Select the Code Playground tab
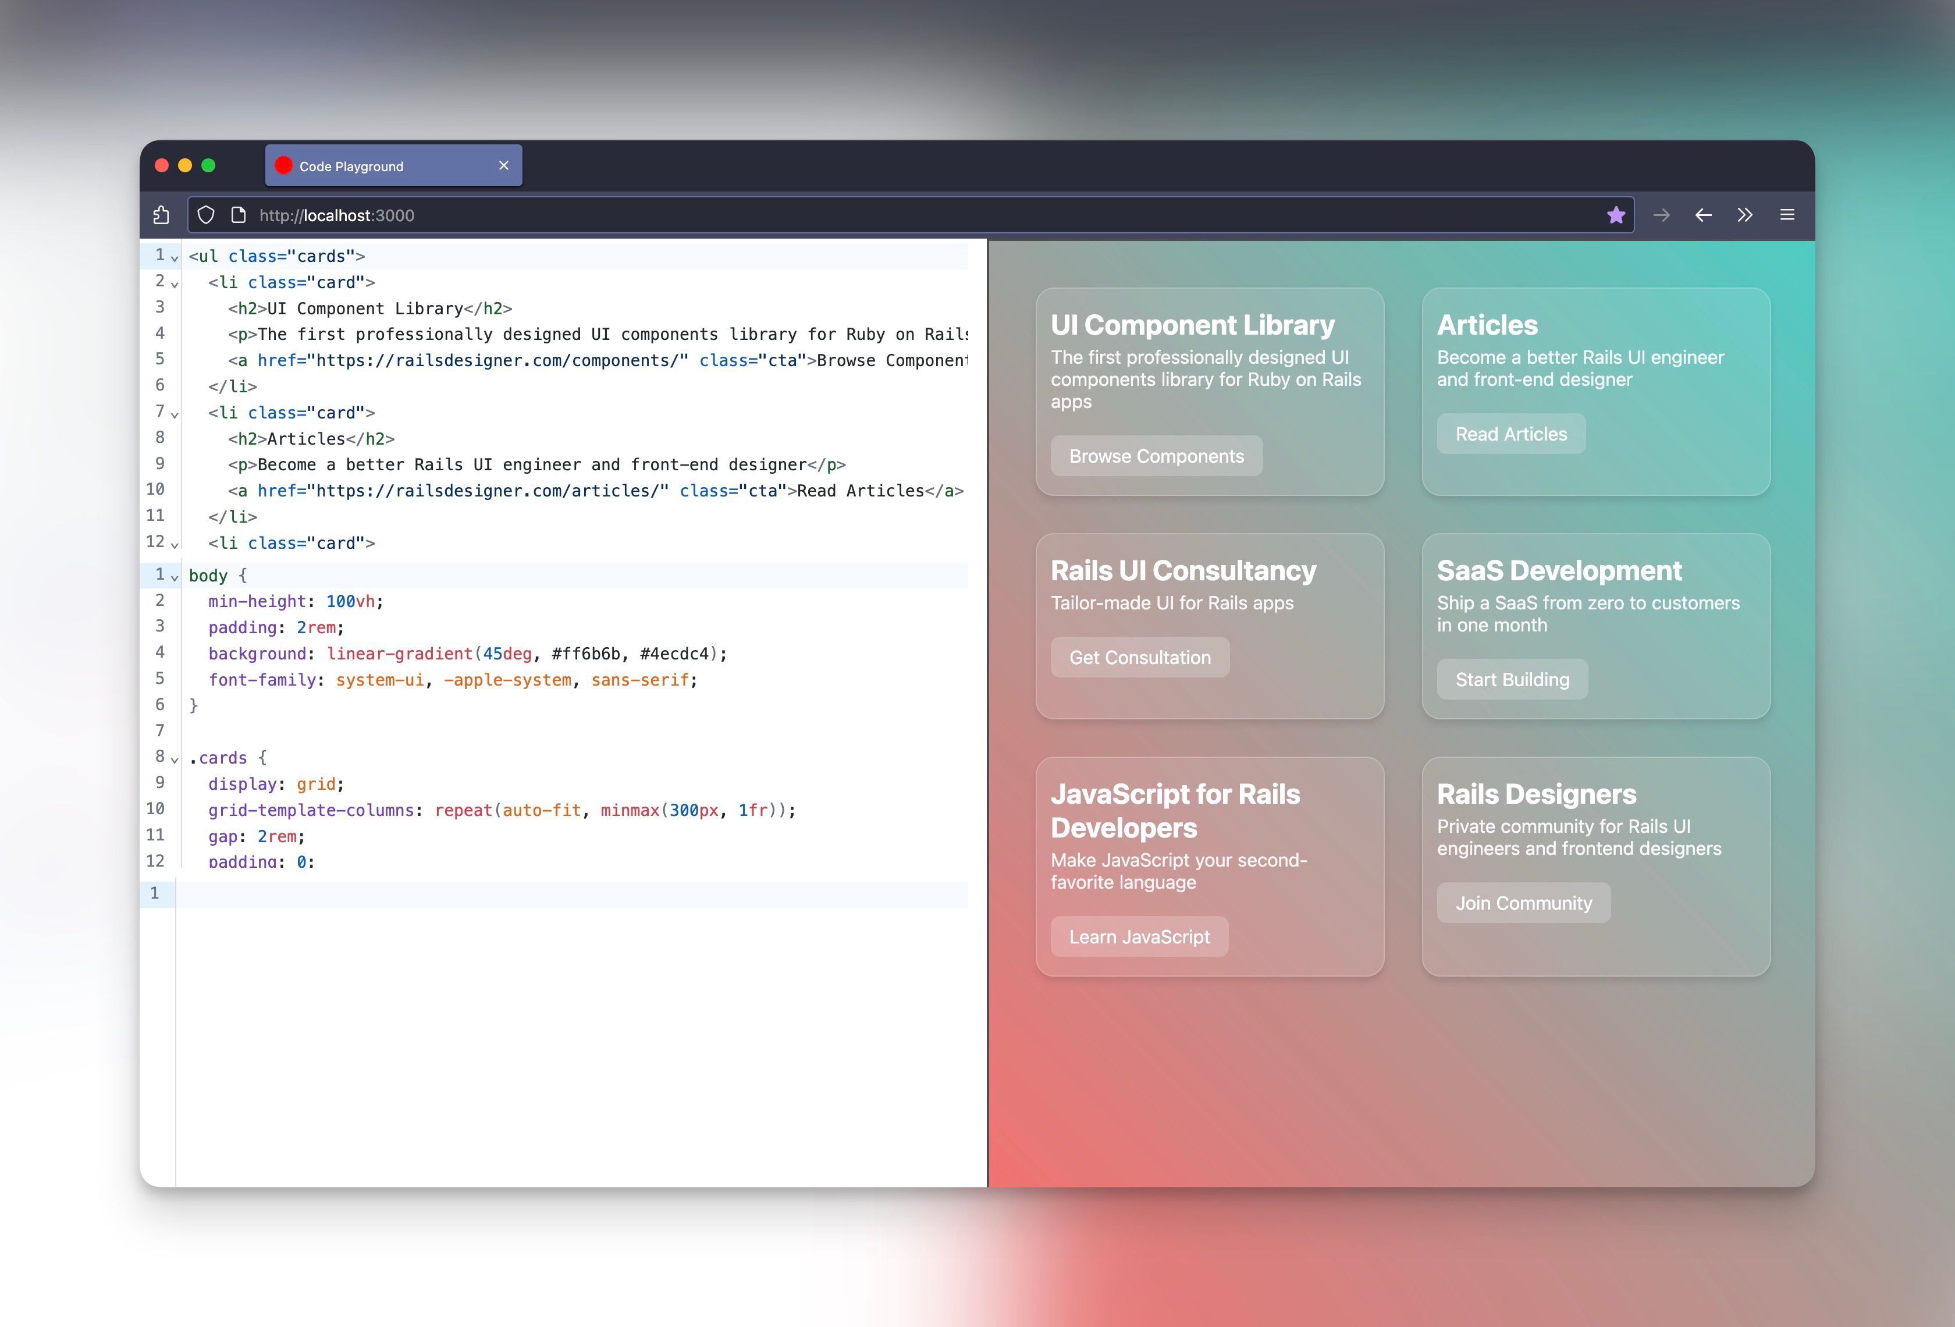The height and width of the screenshot is (1327, 1955). 394,166
